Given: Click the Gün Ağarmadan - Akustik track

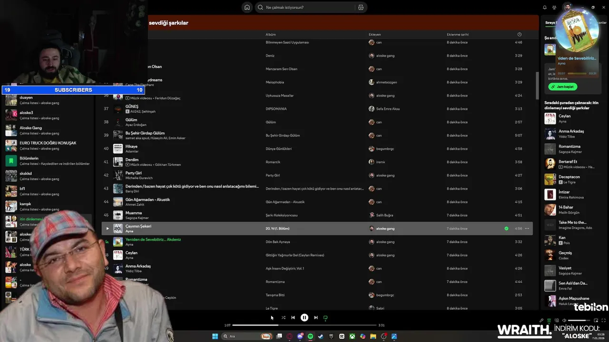Looking at the screenshot, I should [147, 199].
